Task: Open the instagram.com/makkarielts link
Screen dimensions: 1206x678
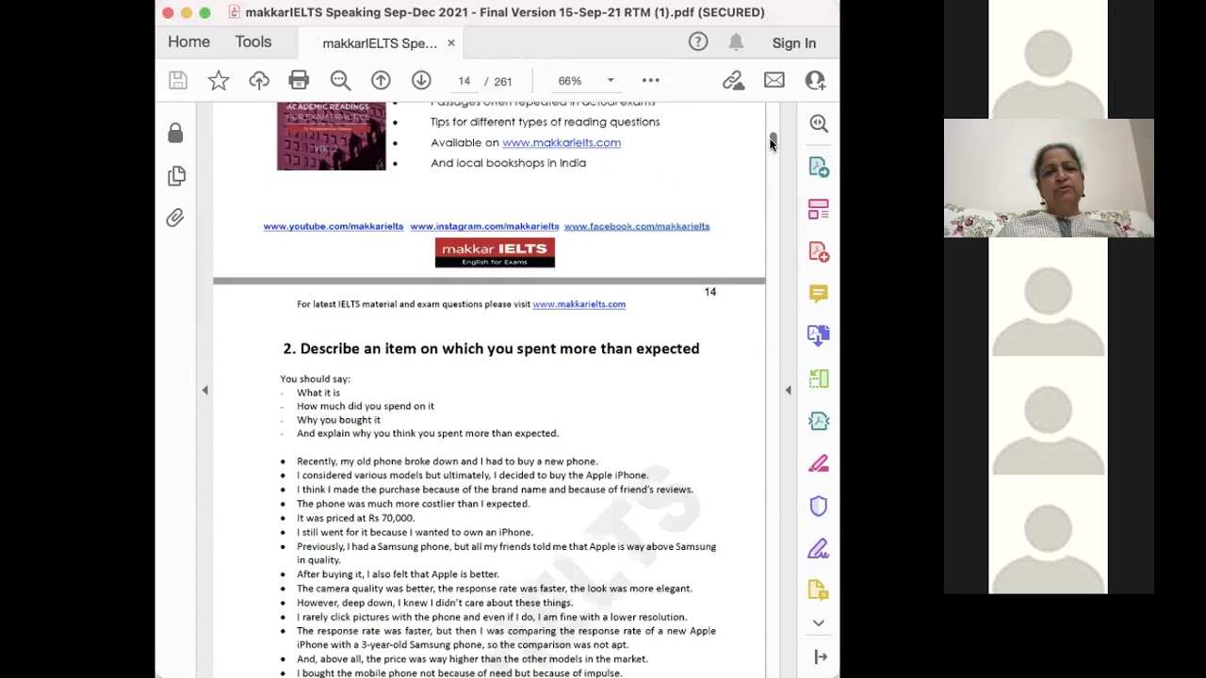Action: click(484, 226)
